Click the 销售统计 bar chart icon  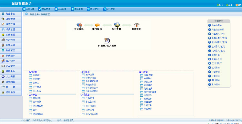[x=3, y=56]
